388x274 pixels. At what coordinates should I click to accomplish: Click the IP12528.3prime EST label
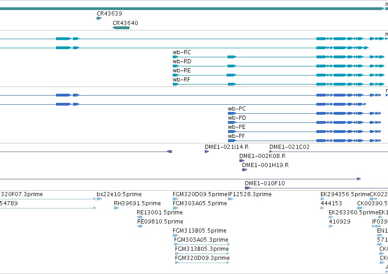pos(250,194)
